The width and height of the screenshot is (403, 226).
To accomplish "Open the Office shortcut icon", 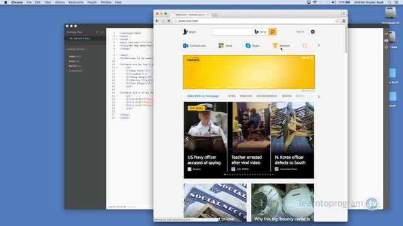I will 305,46.
